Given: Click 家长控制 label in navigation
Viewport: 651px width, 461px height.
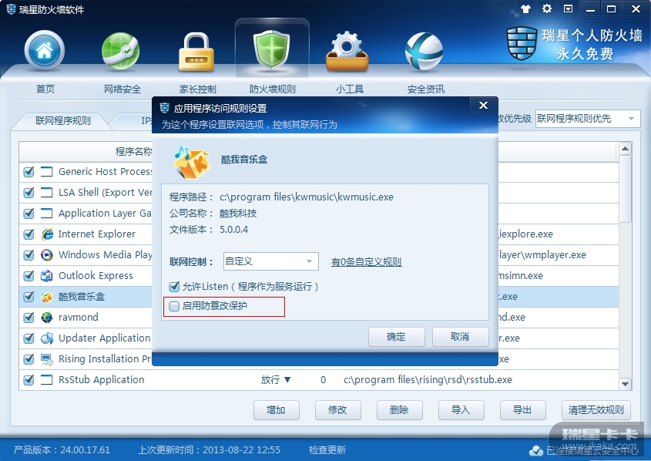Looking at the screenshot, I should click(198, 89).
